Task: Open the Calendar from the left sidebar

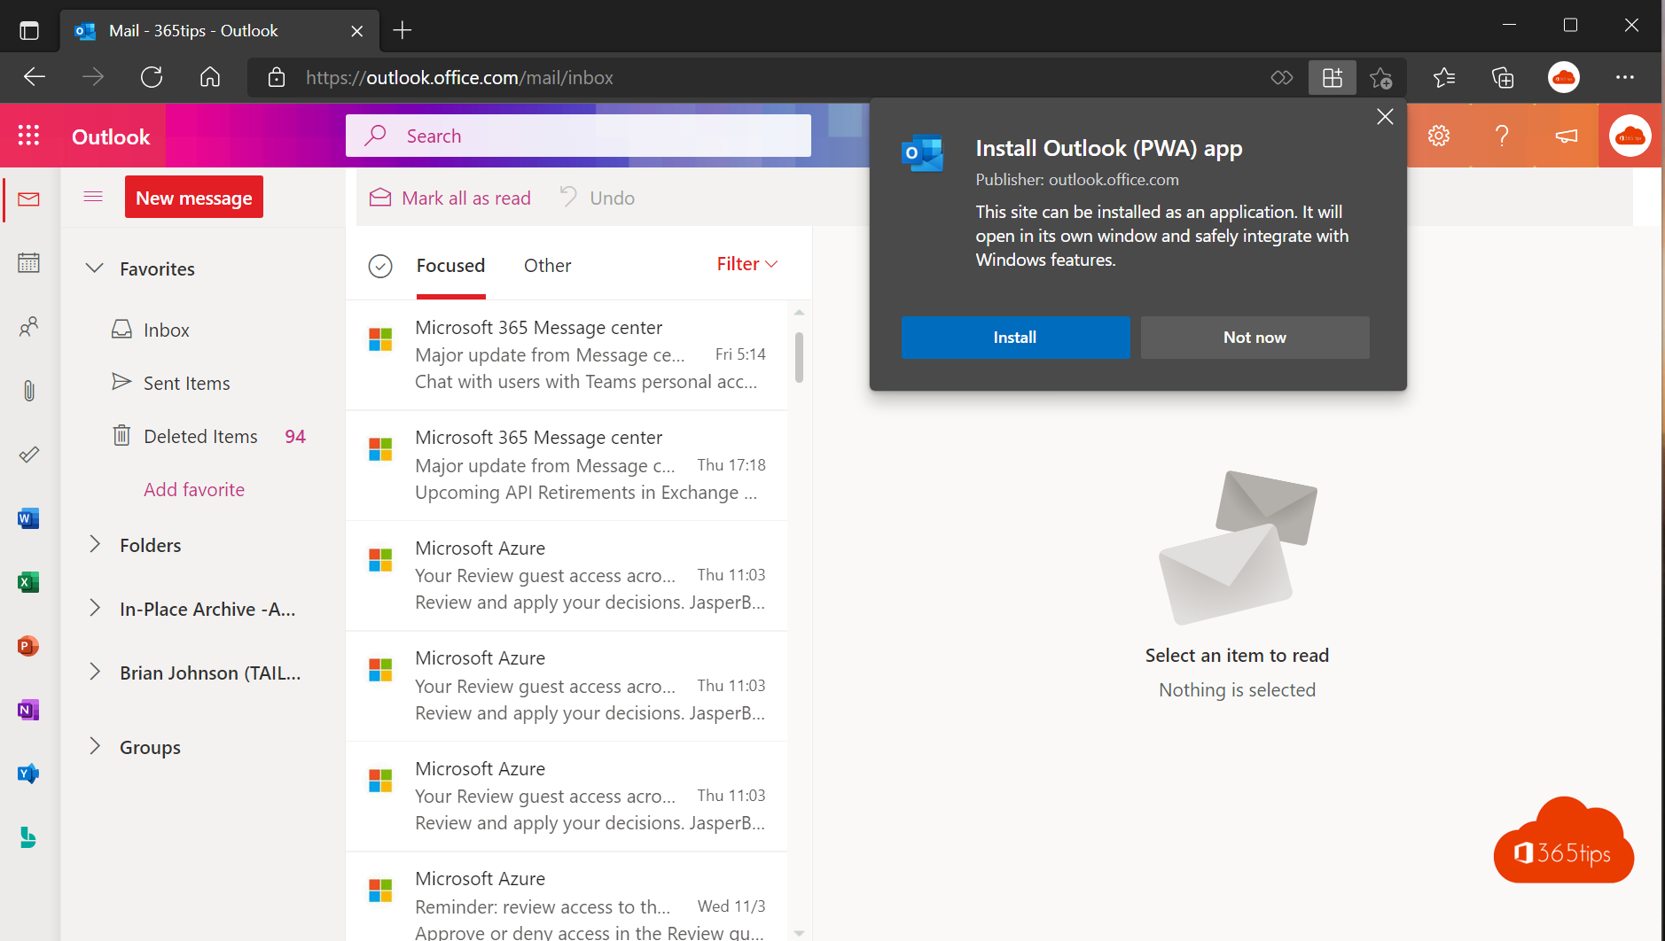Action: click(x=28, y=262)
